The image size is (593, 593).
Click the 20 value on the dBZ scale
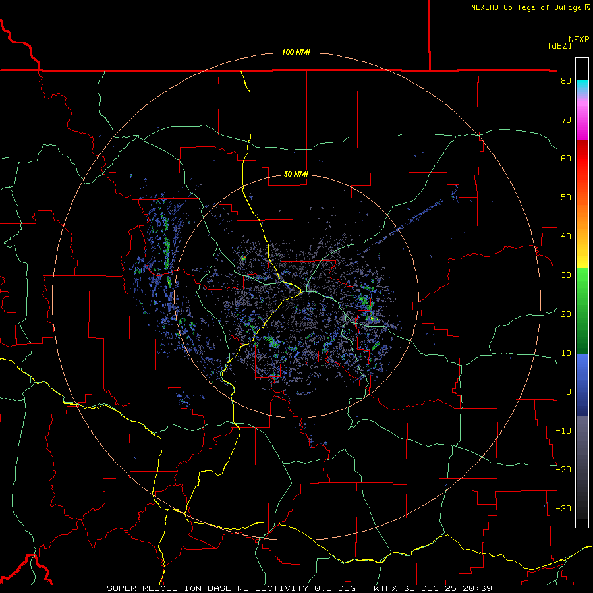pos(566,314)
